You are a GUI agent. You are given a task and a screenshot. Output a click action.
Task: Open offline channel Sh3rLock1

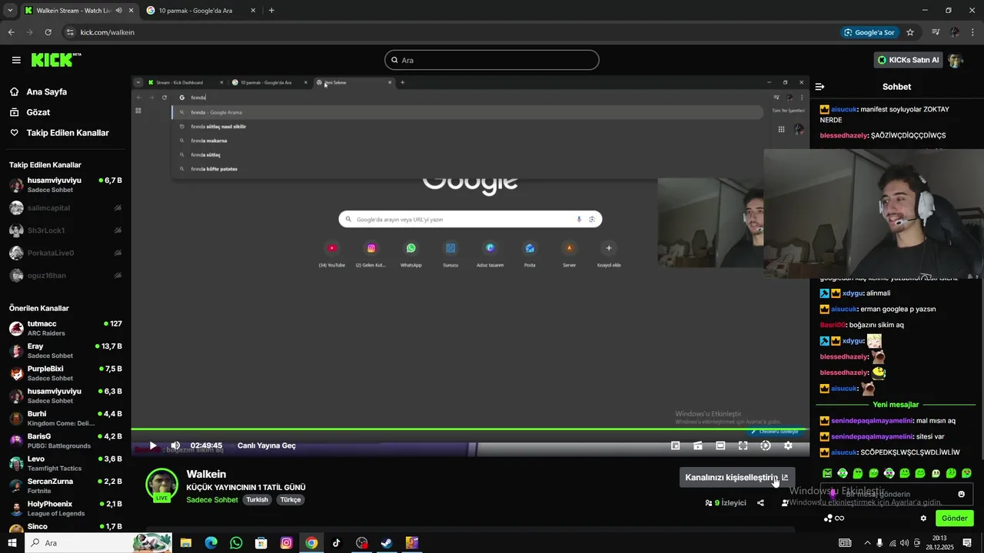pos(65,230)
